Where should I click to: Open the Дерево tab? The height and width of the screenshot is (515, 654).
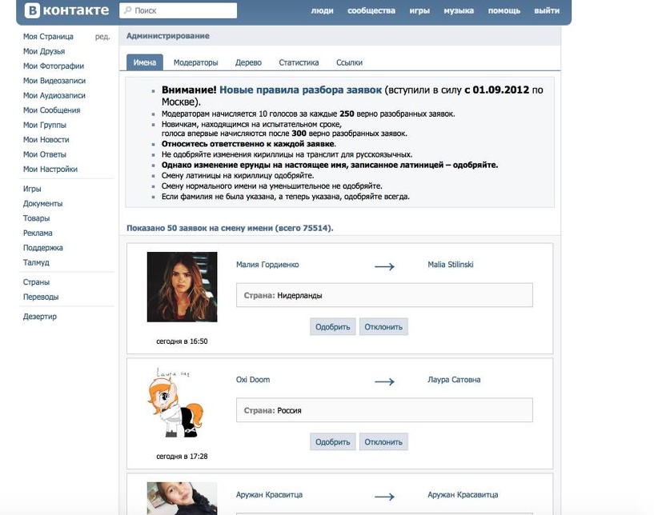click(x=249, y=60)
